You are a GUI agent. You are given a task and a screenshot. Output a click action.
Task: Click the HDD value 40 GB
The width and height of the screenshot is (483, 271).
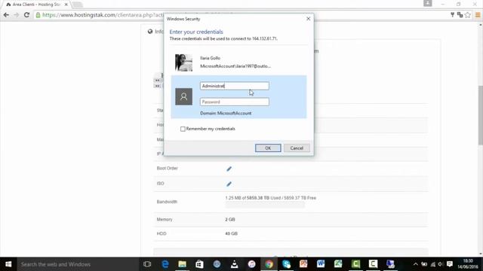click(232, 233)
